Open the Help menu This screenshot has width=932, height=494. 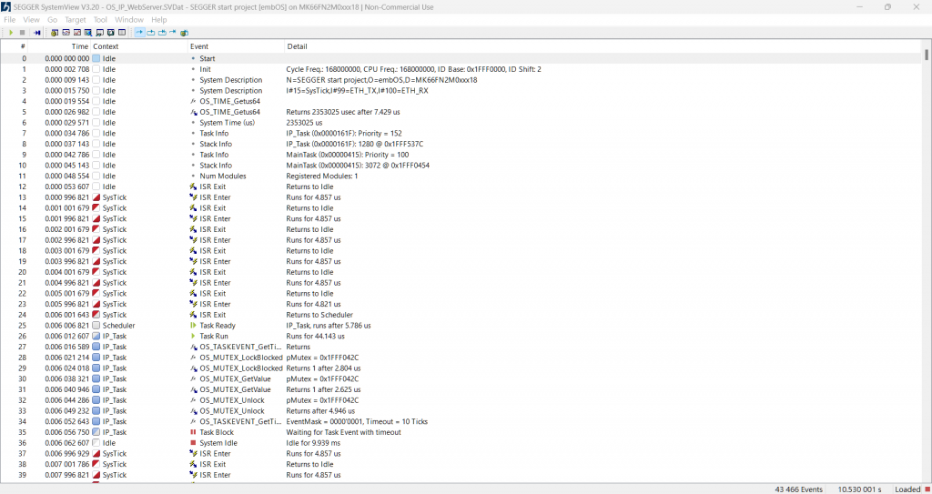pos(158,20)
